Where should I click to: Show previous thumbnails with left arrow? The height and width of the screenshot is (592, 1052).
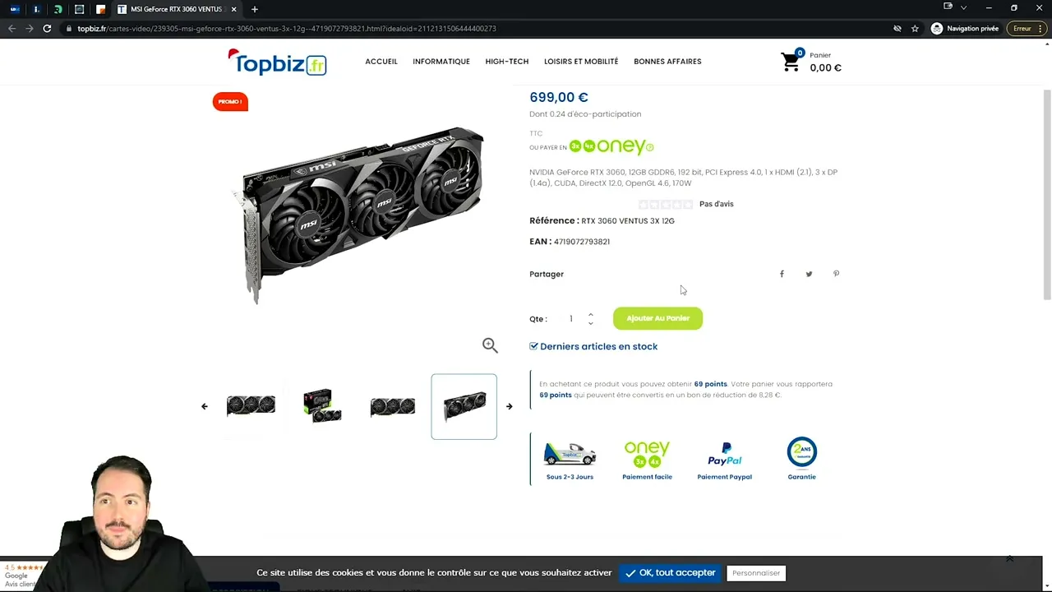pyautogui.click(x=205, y=406)
